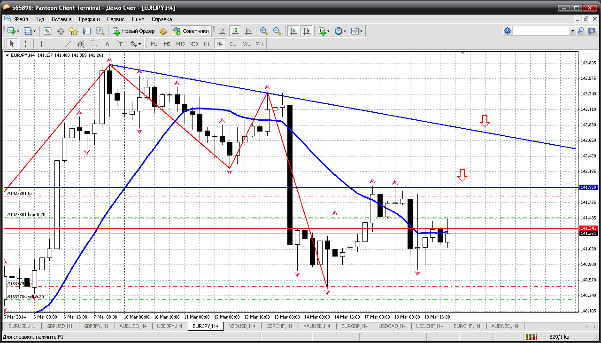Open the Сервис menu
Screen dimensions: 601x343
pos(116,19)
